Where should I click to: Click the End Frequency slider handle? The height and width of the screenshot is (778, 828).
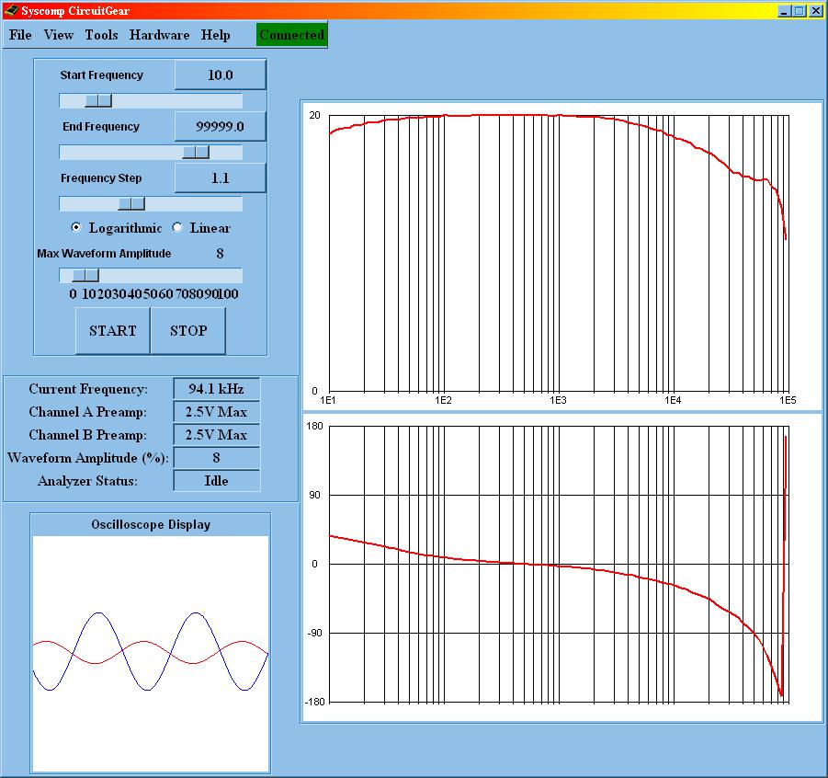click(196, 152)
